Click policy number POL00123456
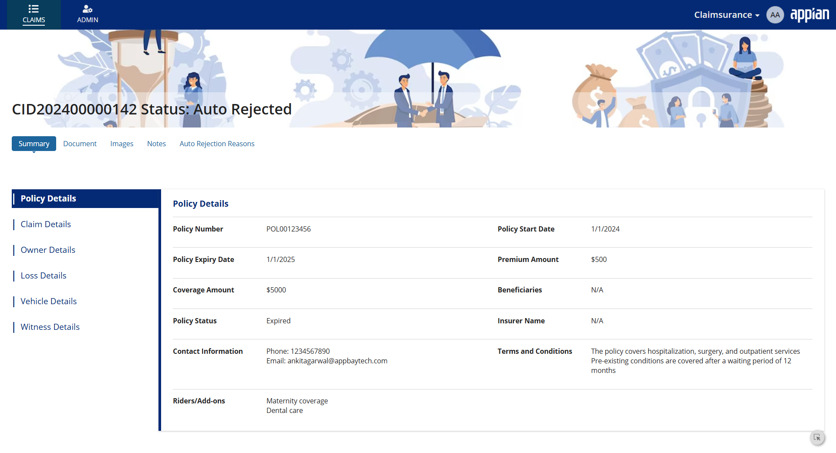The height and width of the screenshot is (453, 836). click(289, 229)
